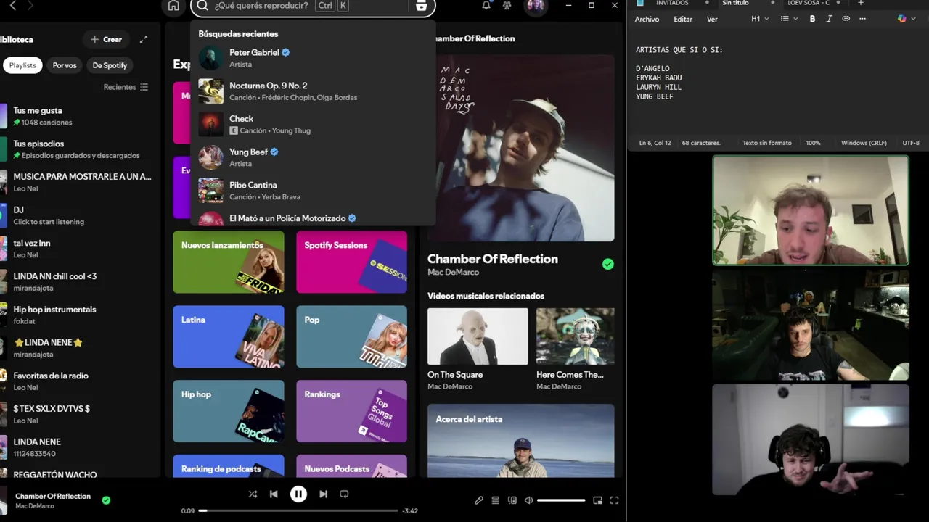Toggle saved check in bottom player bar
The width and height of the screenshot is (929, 522).
point(106,500)
